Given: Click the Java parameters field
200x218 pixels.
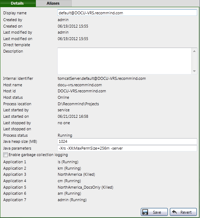Looking at the screenshot, I should point(127,148).
